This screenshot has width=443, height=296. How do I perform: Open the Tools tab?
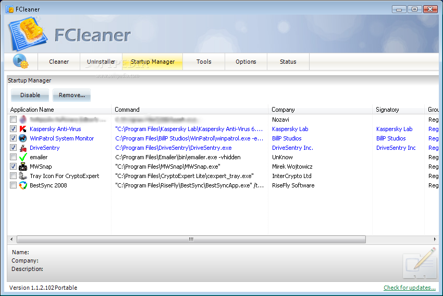[204, 62]
